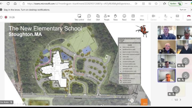This screenshot has width=192, height=108.
Task: Raise your hand in the meeting
Action: (x=115, y=17)
